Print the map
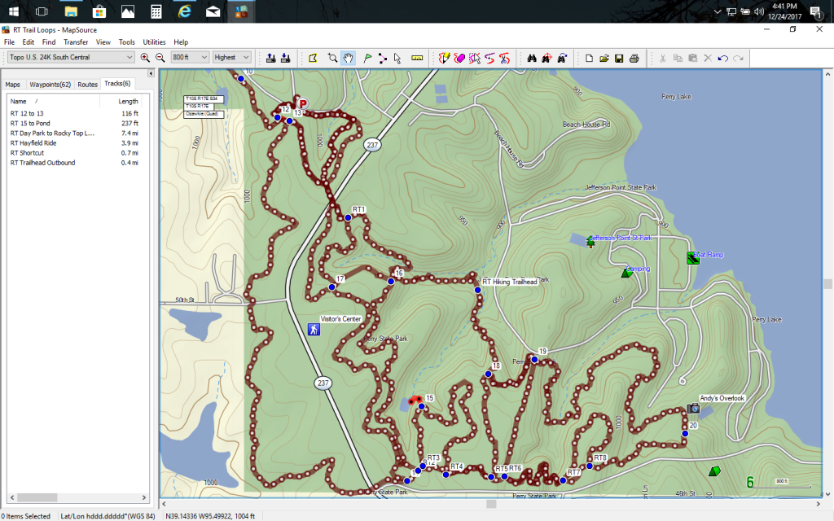Screen dimensions: 834x521 click(x=634, y=58)
